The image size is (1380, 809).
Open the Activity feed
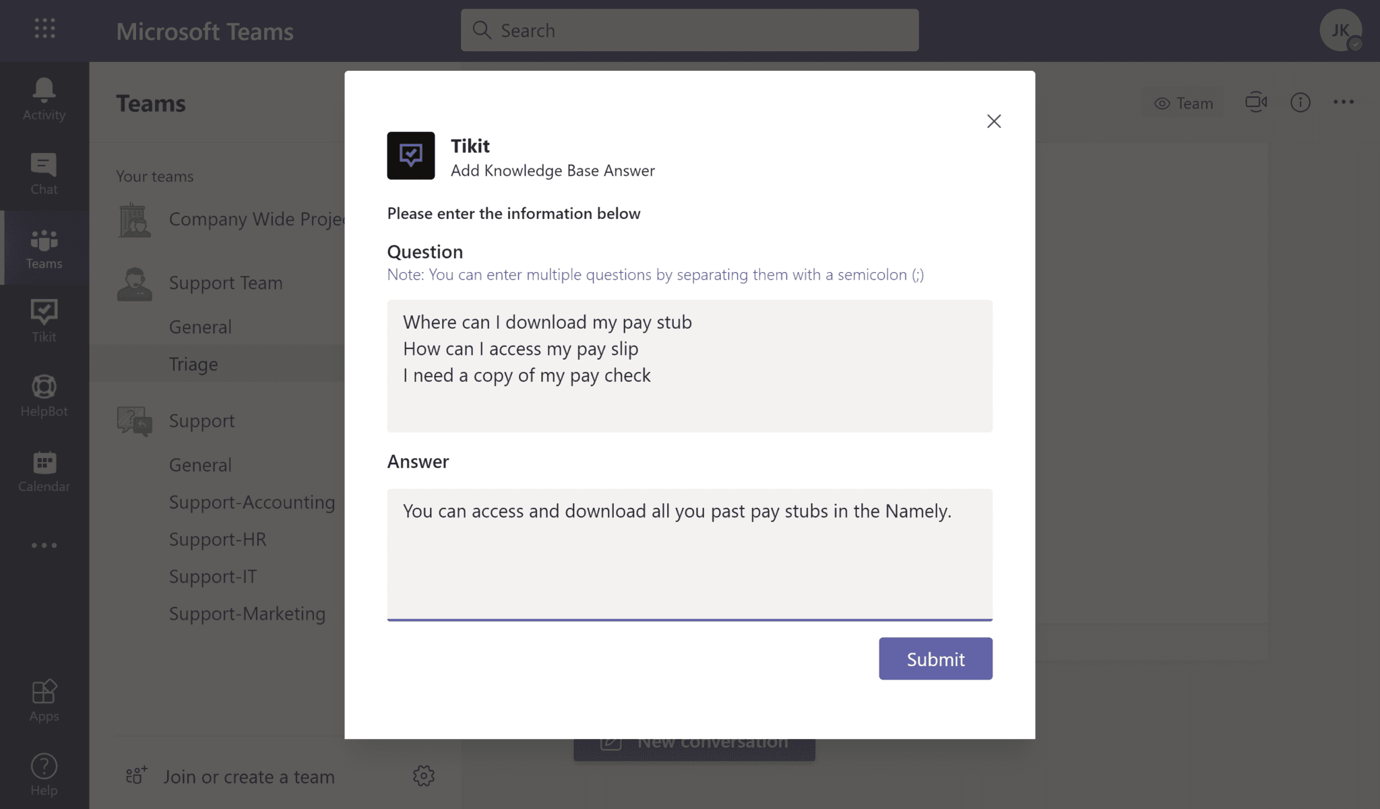tap(44, 99)
